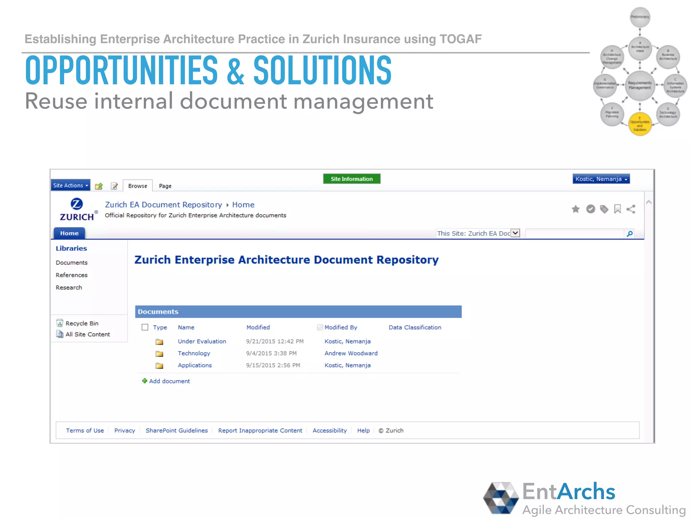Click the Applications folder icon
691x518 pixels.
point(160,366)
